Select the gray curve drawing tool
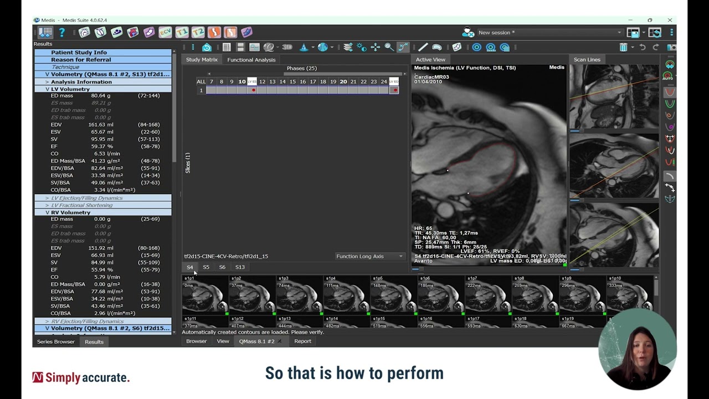The image size is (709, 399). click(x=669, y=176)
